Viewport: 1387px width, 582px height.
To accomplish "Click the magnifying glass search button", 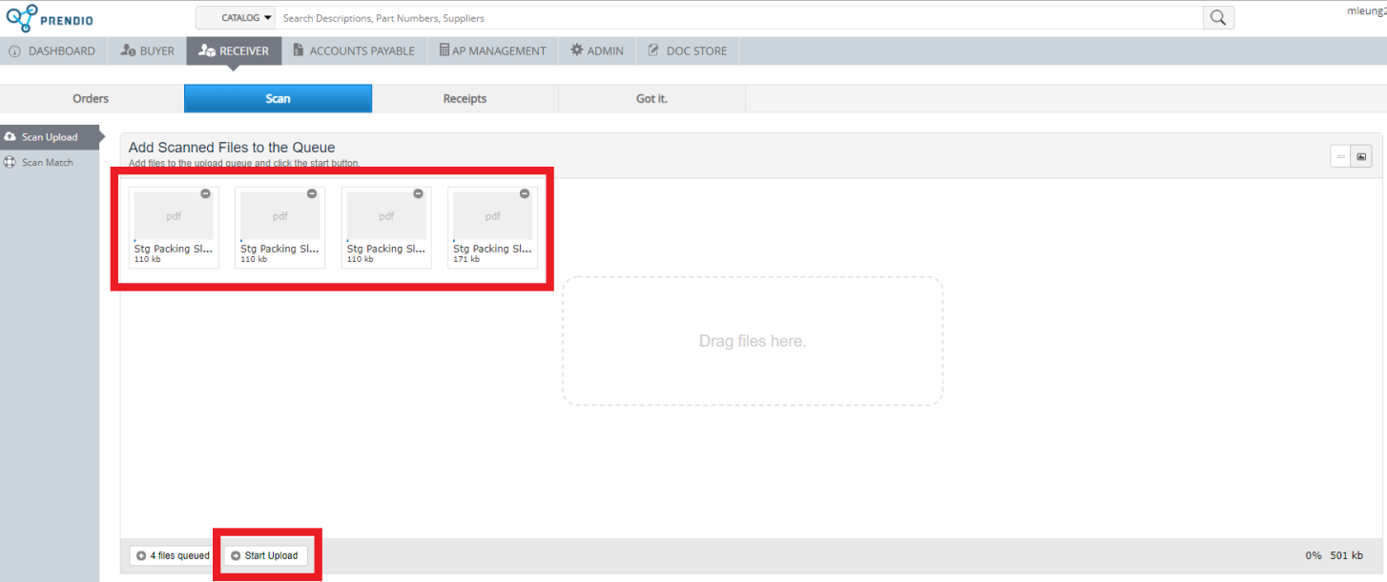I will point(1218,18).
